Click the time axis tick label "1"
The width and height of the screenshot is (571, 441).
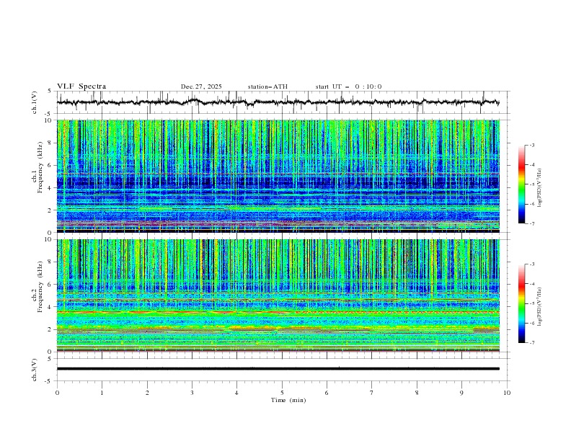(102, 393)
